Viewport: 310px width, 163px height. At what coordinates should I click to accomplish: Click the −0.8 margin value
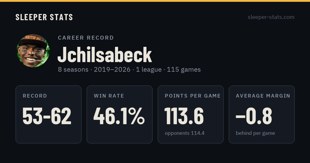254,116
